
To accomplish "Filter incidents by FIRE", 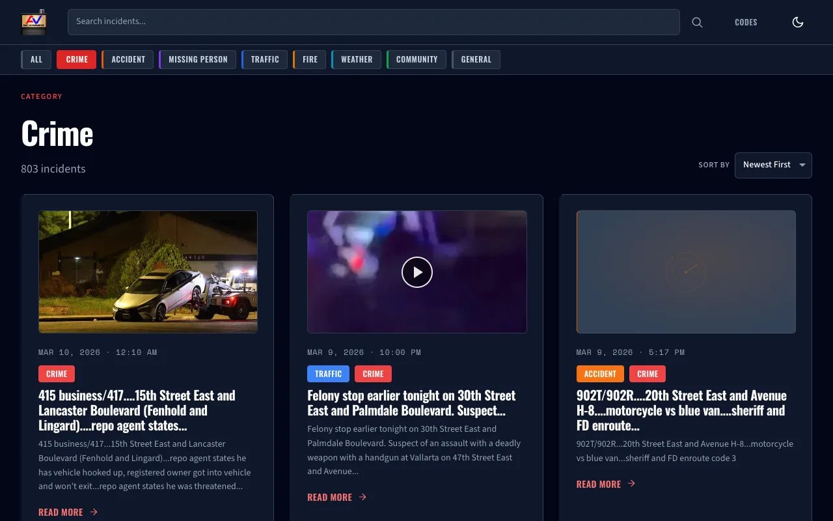I will click(310, 59).
